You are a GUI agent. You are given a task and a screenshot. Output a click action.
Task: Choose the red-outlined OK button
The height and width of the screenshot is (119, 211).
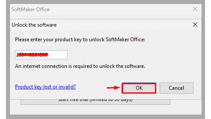point(139,88)
